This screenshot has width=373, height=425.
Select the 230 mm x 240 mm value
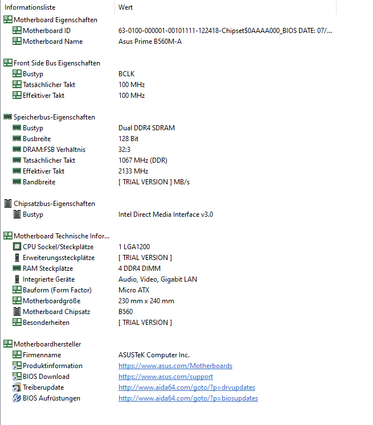(x=146, y=301)
